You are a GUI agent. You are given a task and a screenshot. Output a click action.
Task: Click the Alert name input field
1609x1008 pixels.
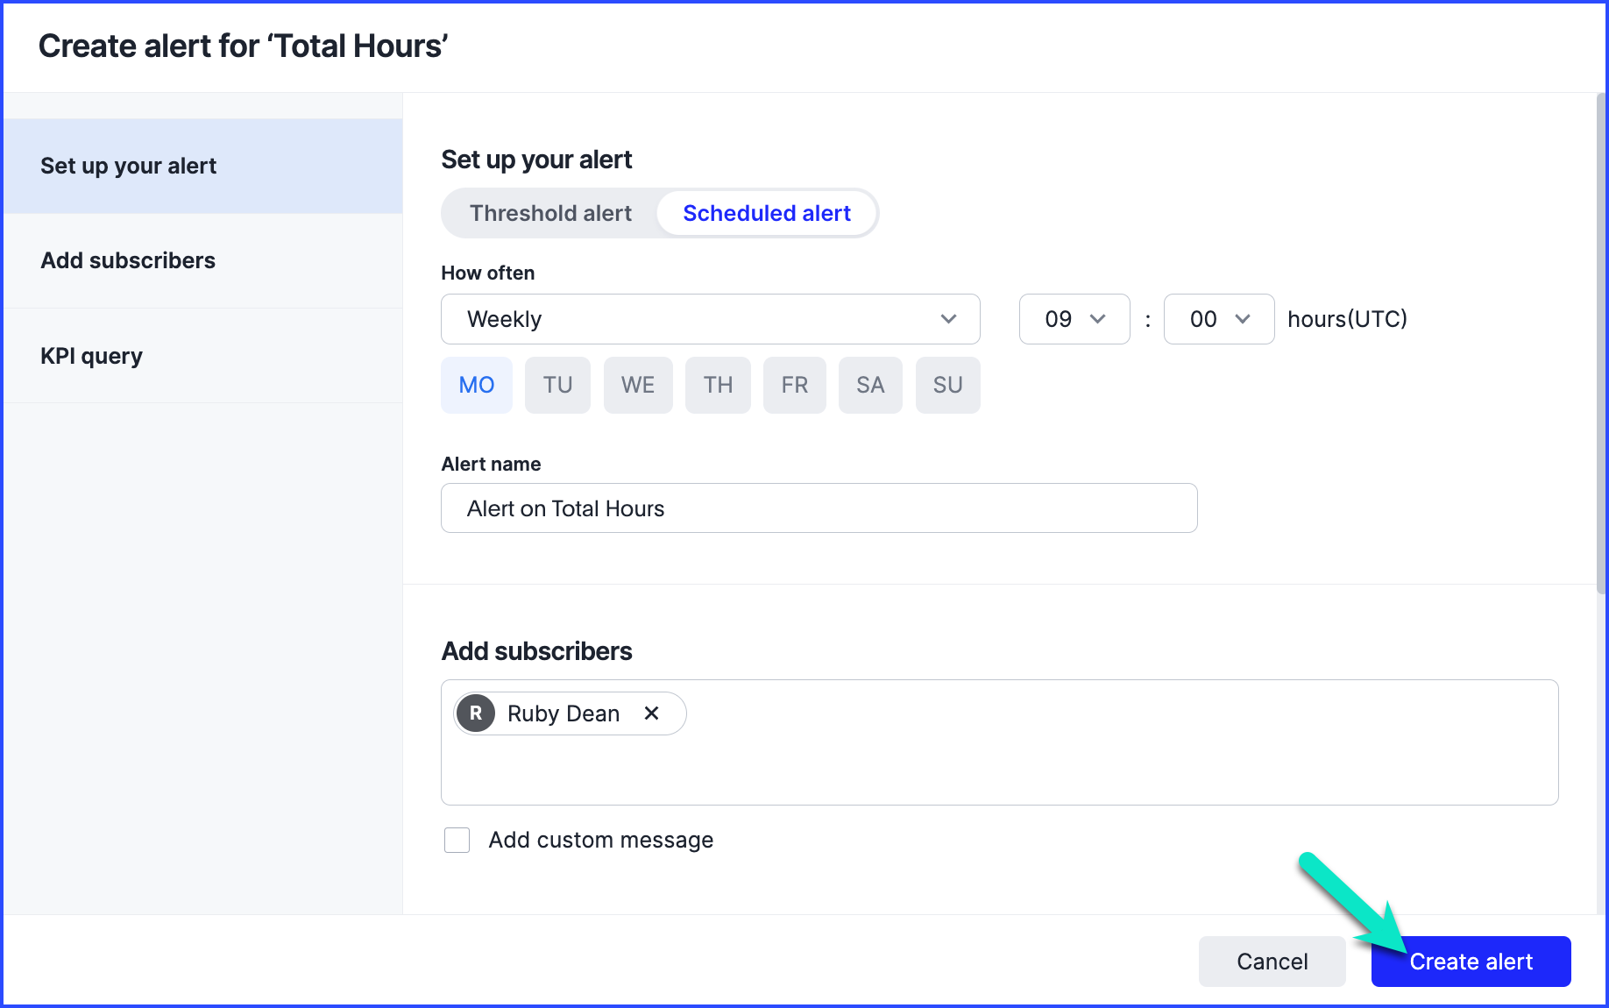pos(819,508)
